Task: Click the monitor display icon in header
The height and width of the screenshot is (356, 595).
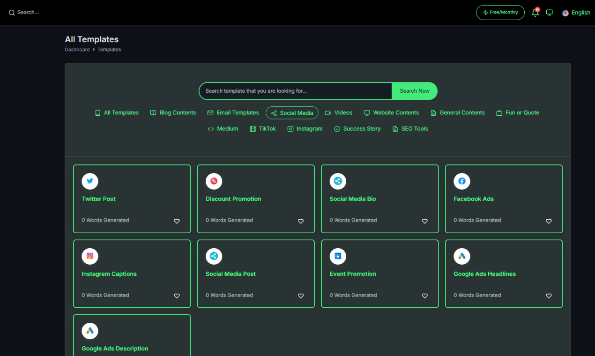Action: (550, 13)
